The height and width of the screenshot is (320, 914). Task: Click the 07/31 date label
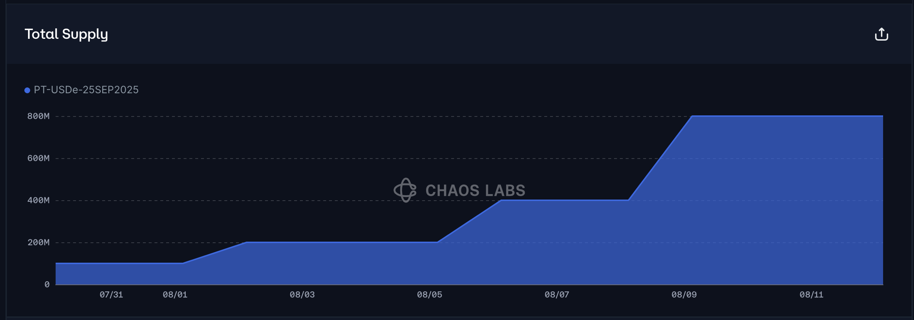pos(111,295)
